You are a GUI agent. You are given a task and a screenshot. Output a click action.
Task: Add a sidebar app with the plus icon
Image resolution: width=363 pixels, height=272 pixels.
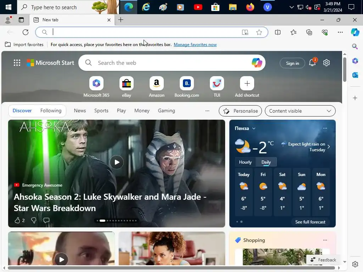pyautogui.click(x=355, y=98)
